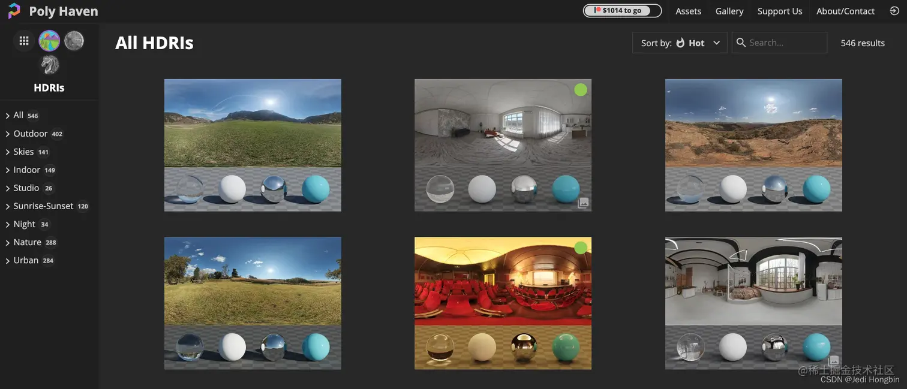Open the red theater HDRI thumbnail

click(x=503, y=303)
